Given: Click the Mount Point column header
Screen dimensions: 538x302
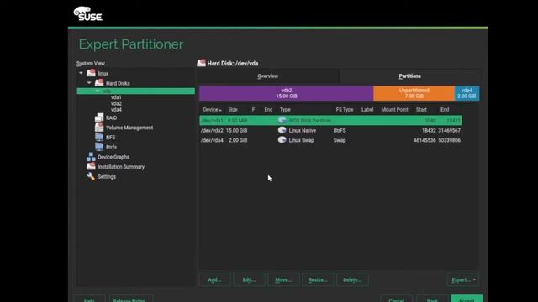Looking at the screenshot, I should 394,110.
